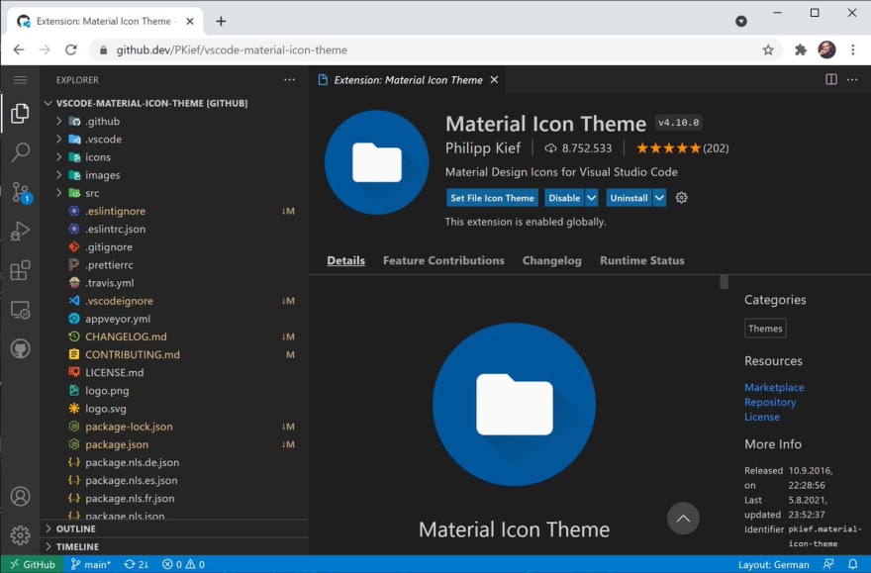Switch to the Details tab
The height and width of the screenshot is (573, 871).
click(x=345, y=260)
